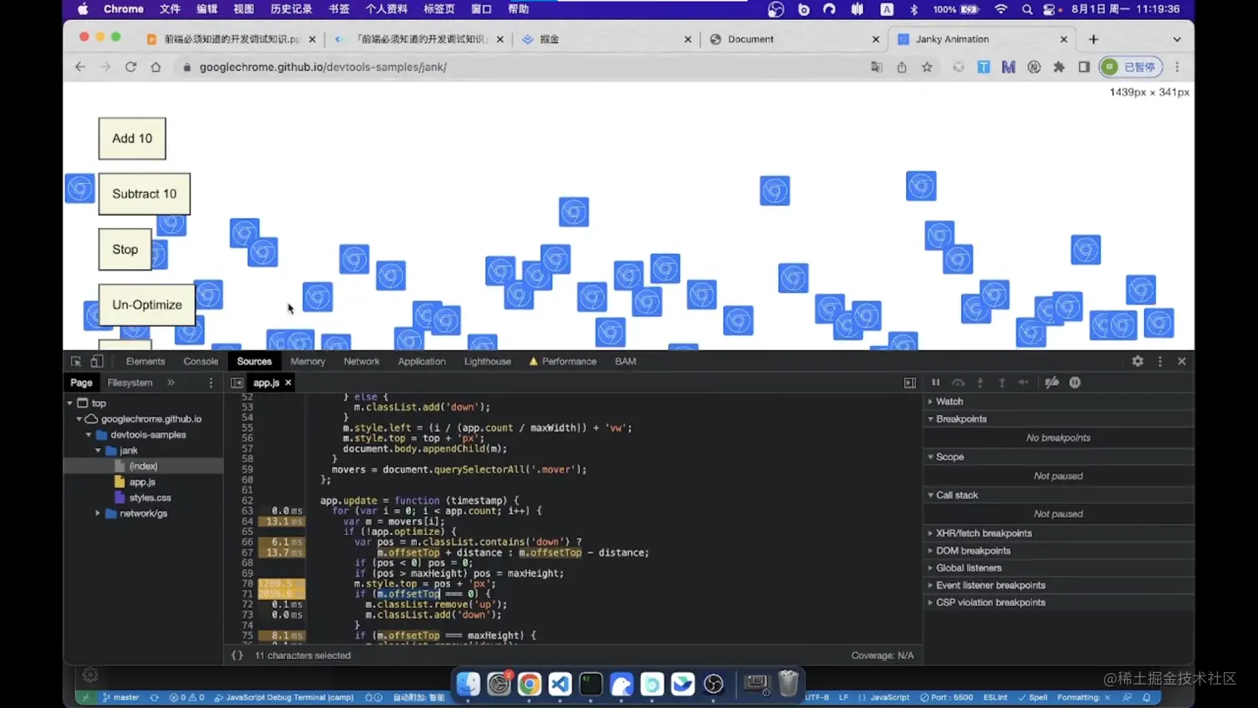Expand XHR/fetch breakpoints
The width and height of the screenshot is (1258, 708).
983,533
